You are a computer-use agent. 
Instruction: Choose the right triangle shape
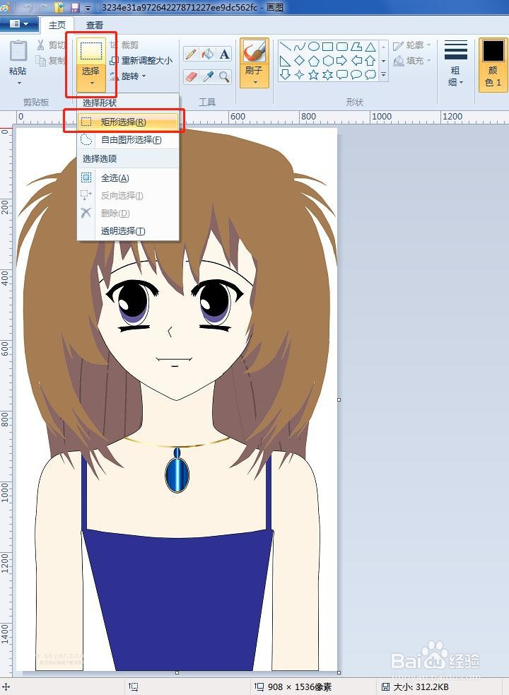pyautogui.click(x=286, y=60)
